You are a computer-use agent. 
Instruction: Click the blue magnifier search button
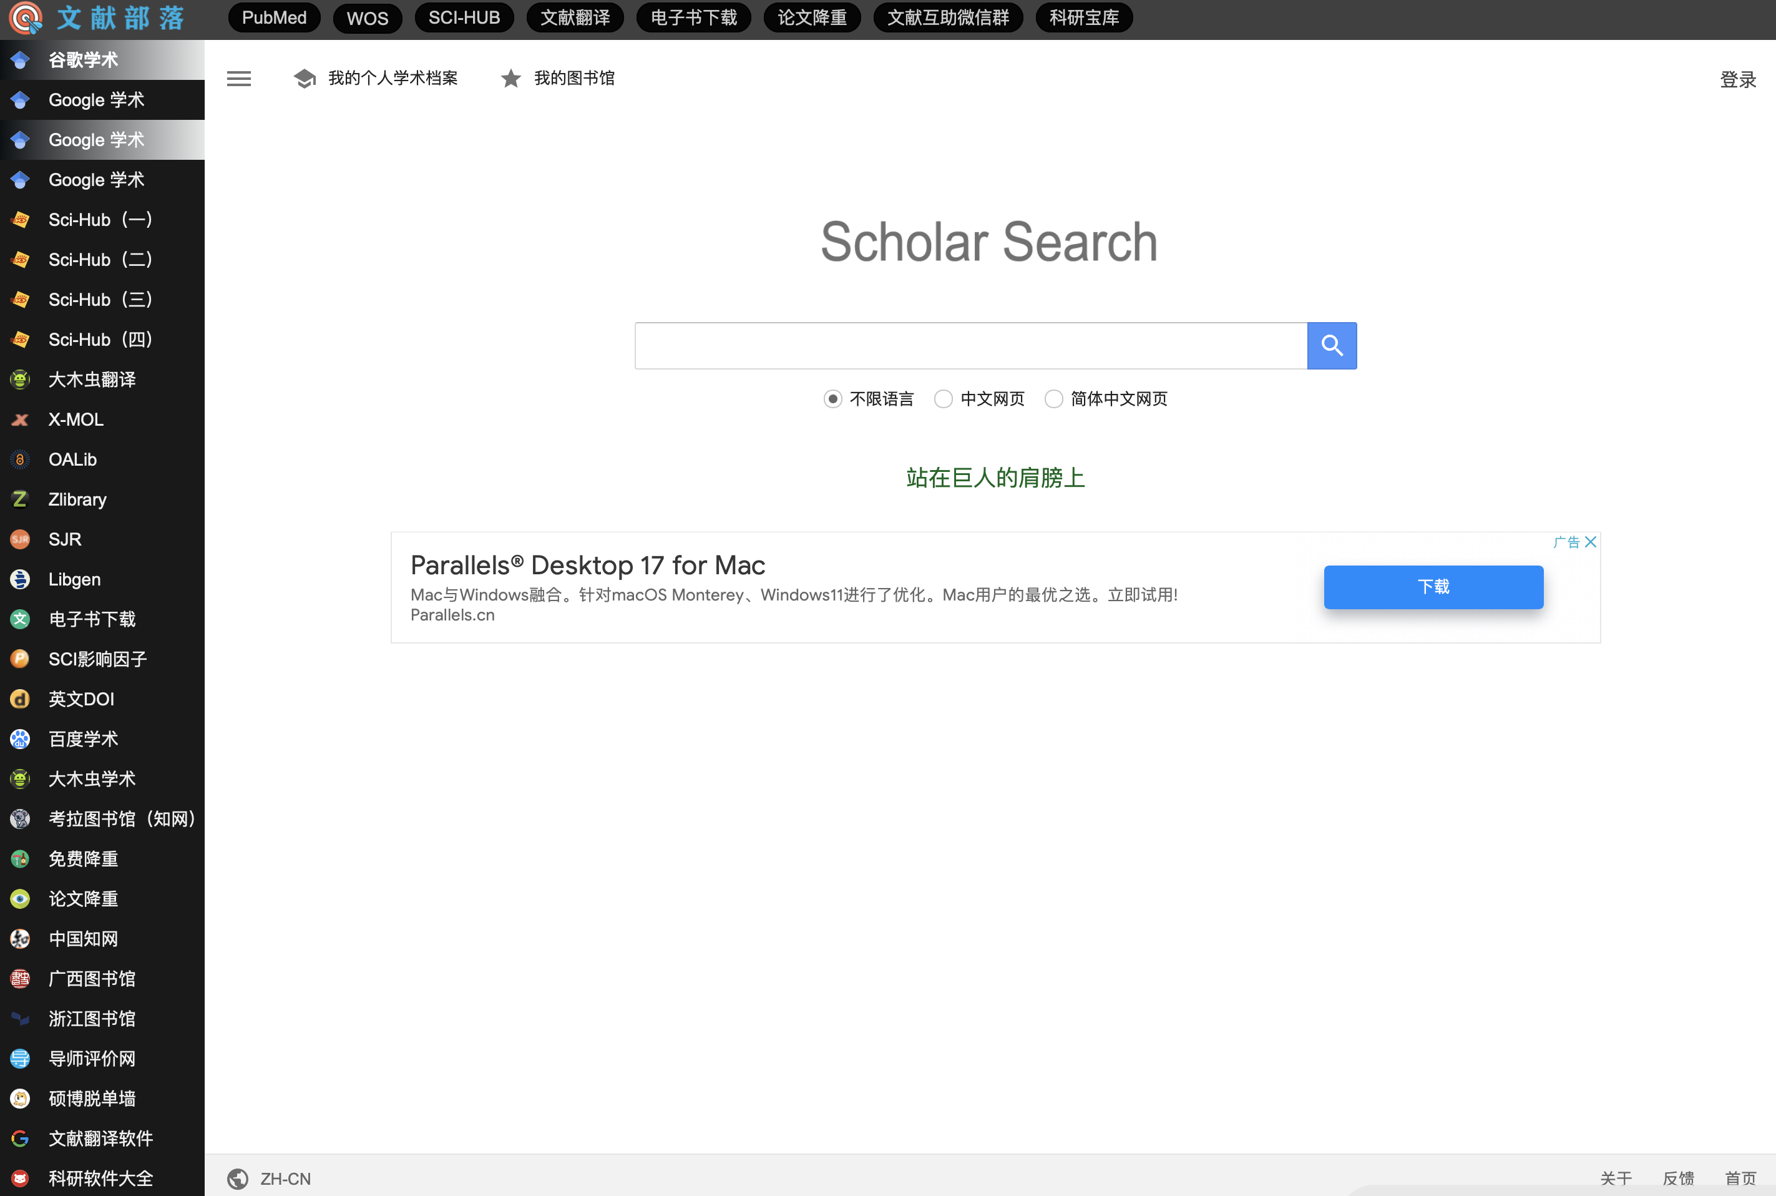click(x=1332, y=346)
